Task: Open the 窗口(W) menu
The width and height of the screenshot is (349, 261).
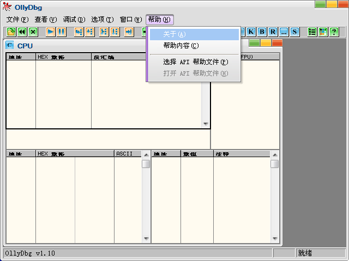Action: click(x=131, y=20)
